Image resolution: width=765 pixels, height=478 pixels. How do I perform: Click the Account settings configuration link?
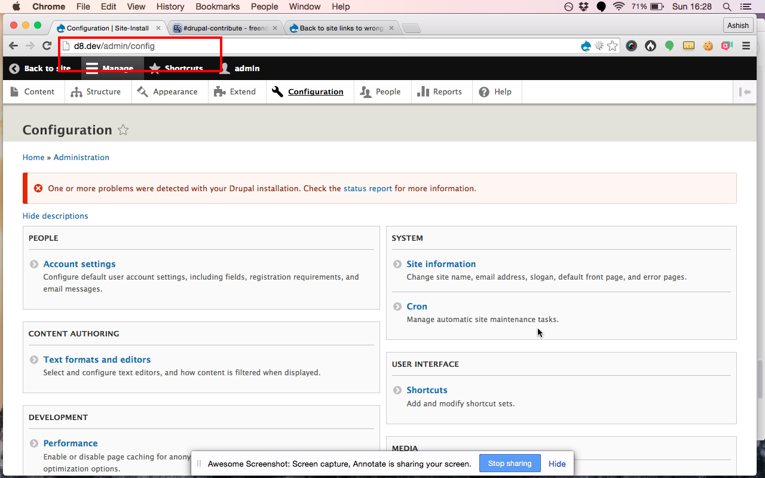79,263
